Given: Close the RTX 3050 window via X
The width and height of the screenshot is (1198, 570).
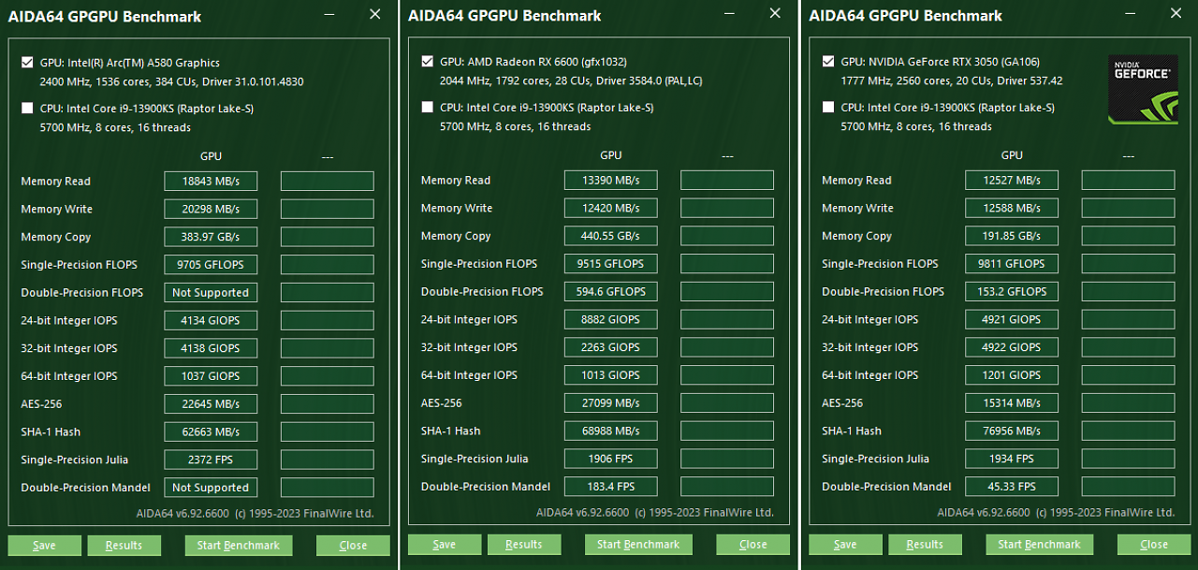Looking at the screenshot, I should tap(1176, 14).
